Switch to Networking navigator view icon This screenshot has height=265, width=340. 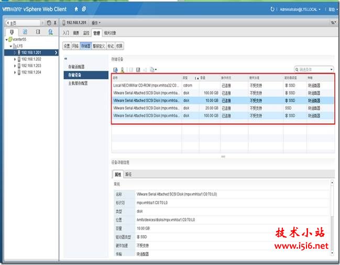(50, 32)
